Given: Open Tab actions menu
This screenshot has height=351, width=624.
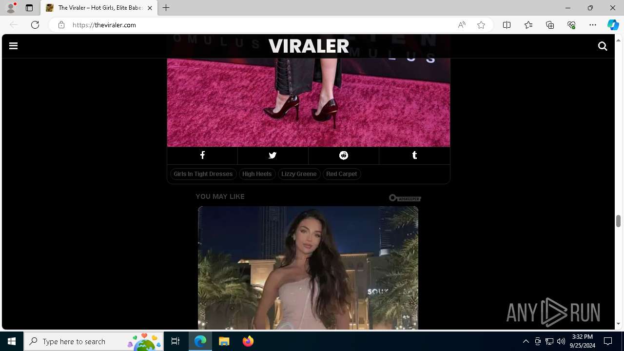Looking at the screenshot, I should 29,8.
